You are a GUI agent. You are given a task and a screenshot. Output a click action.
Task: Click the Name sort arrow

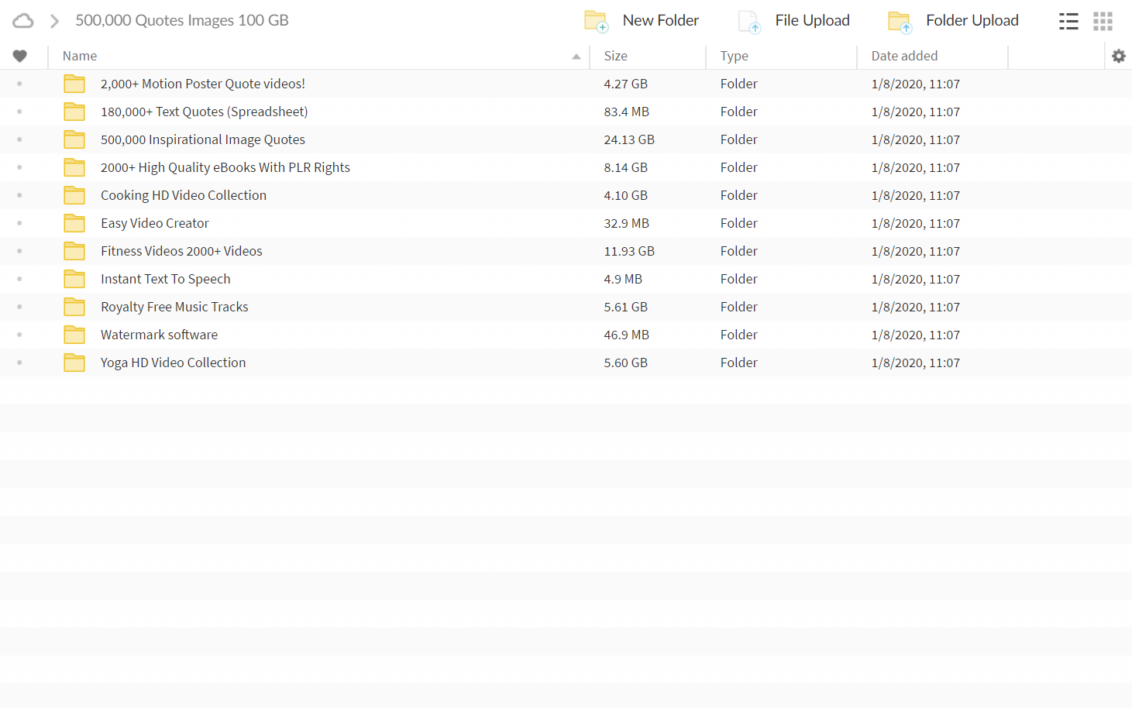(x=576, y=57)
